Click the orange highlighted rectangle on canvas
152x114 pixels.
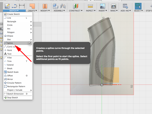[111, 75]
